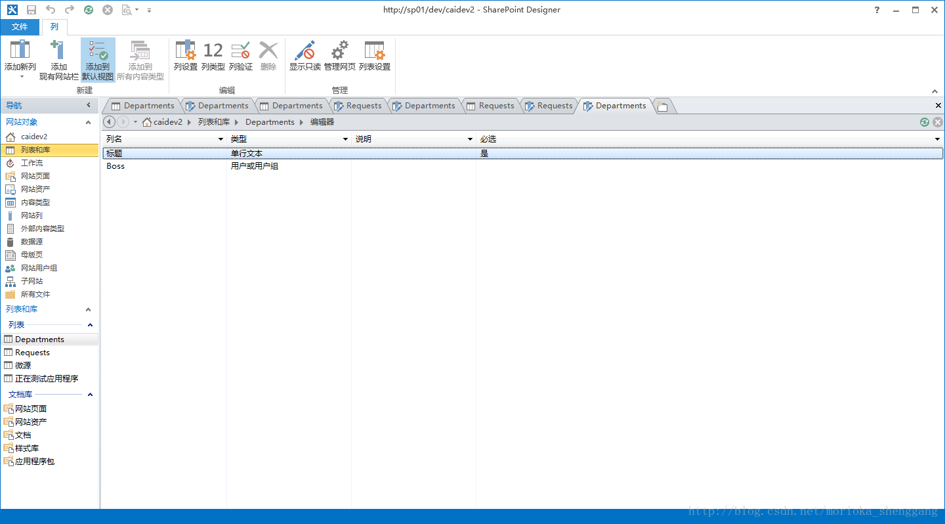This screenshot has height=524, width=945.
Task: Collapse the ribbon with the chevron
Action: pyautogui.click(x=935, y=91)
